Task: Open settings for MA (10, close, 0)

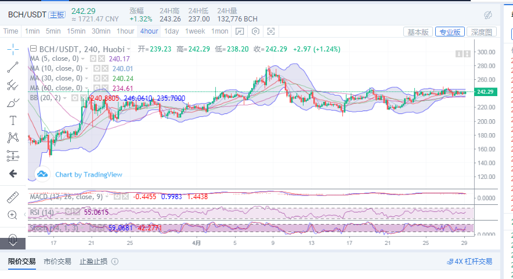Action: click(97, 68)
